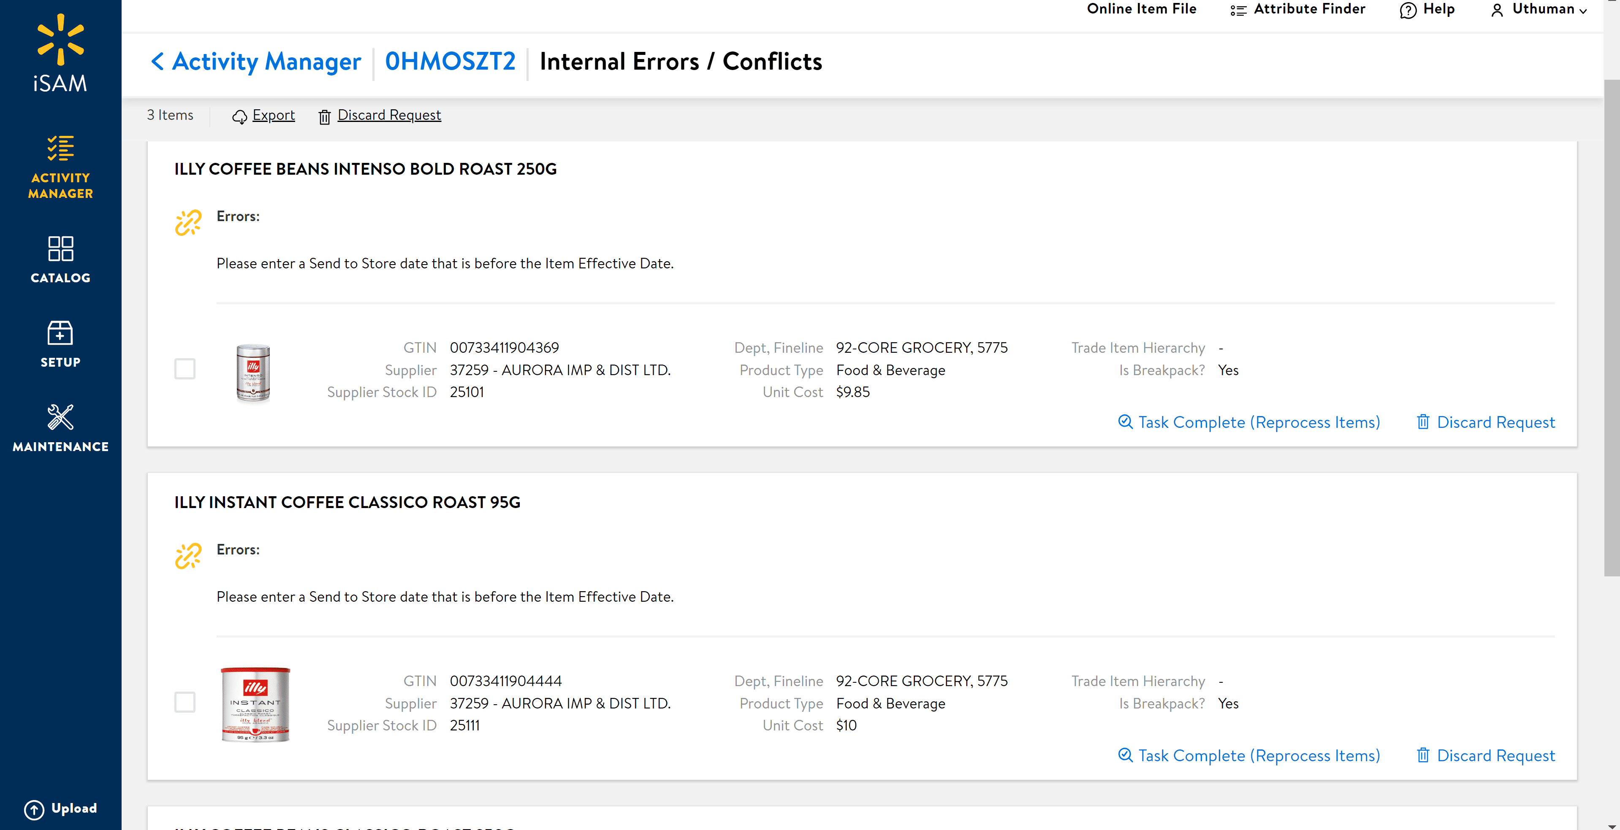The width and height of the screenshot is (1620, 830).
Task: Click the top Discard Request link
Action: tap(389, 115)
